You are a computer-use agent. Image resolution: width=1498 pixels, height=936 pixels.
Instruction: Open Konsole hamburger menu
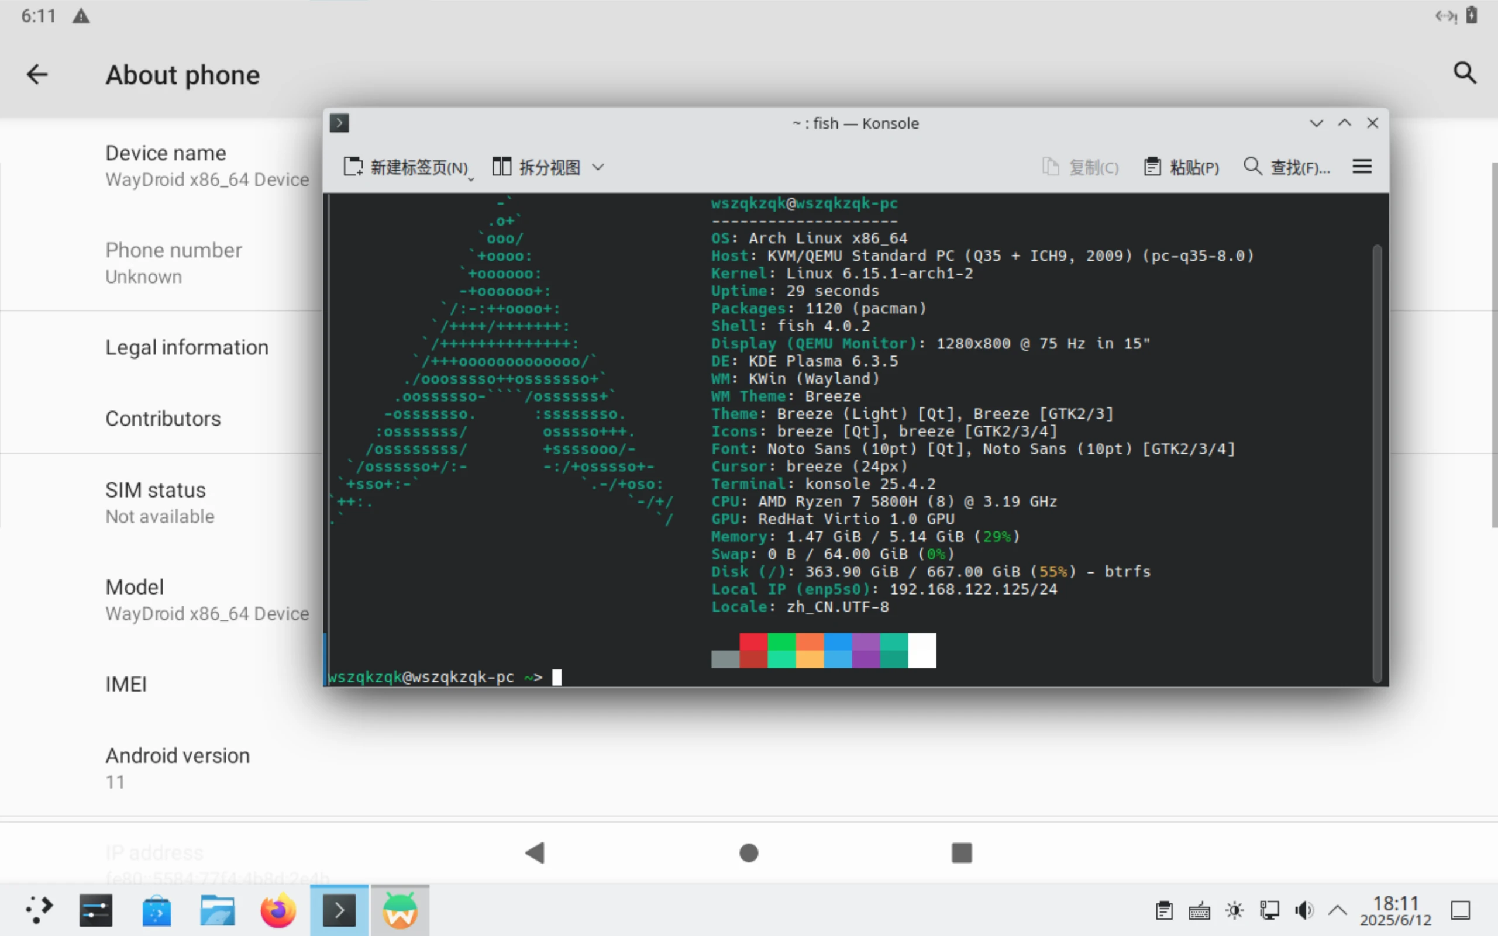(1362, 166)
